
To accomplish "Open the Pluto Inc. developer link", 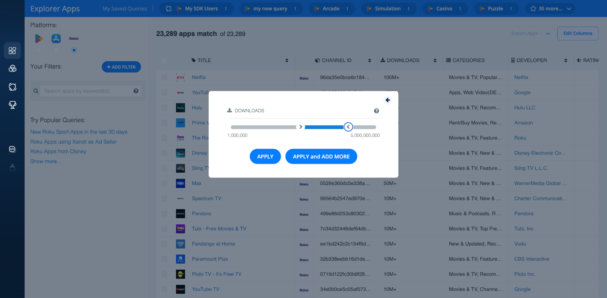I will [x=525, y=274].
